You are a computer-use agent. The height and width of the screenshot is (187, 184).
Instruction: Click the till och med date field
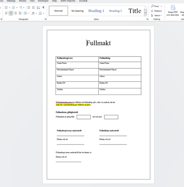[111, 117]
